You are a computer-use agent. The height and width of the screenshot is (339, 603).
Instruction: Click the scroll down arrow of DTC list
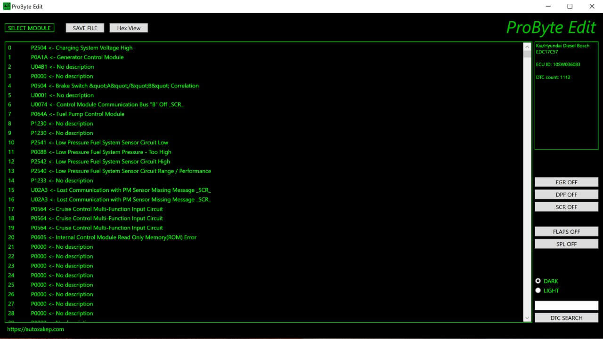[x=527, y=318]
